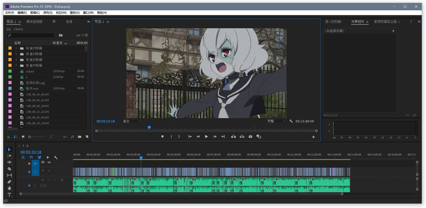This screenshot has height=208, width=426.
Task: Open the 适合 zoom level dropdown
Action: point(131,121)
